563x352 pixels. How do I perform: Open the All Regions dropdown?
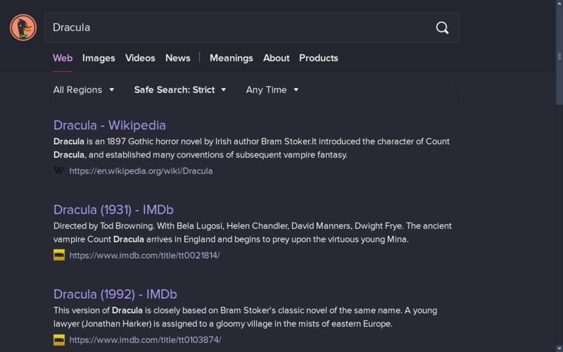coord(84,90)
